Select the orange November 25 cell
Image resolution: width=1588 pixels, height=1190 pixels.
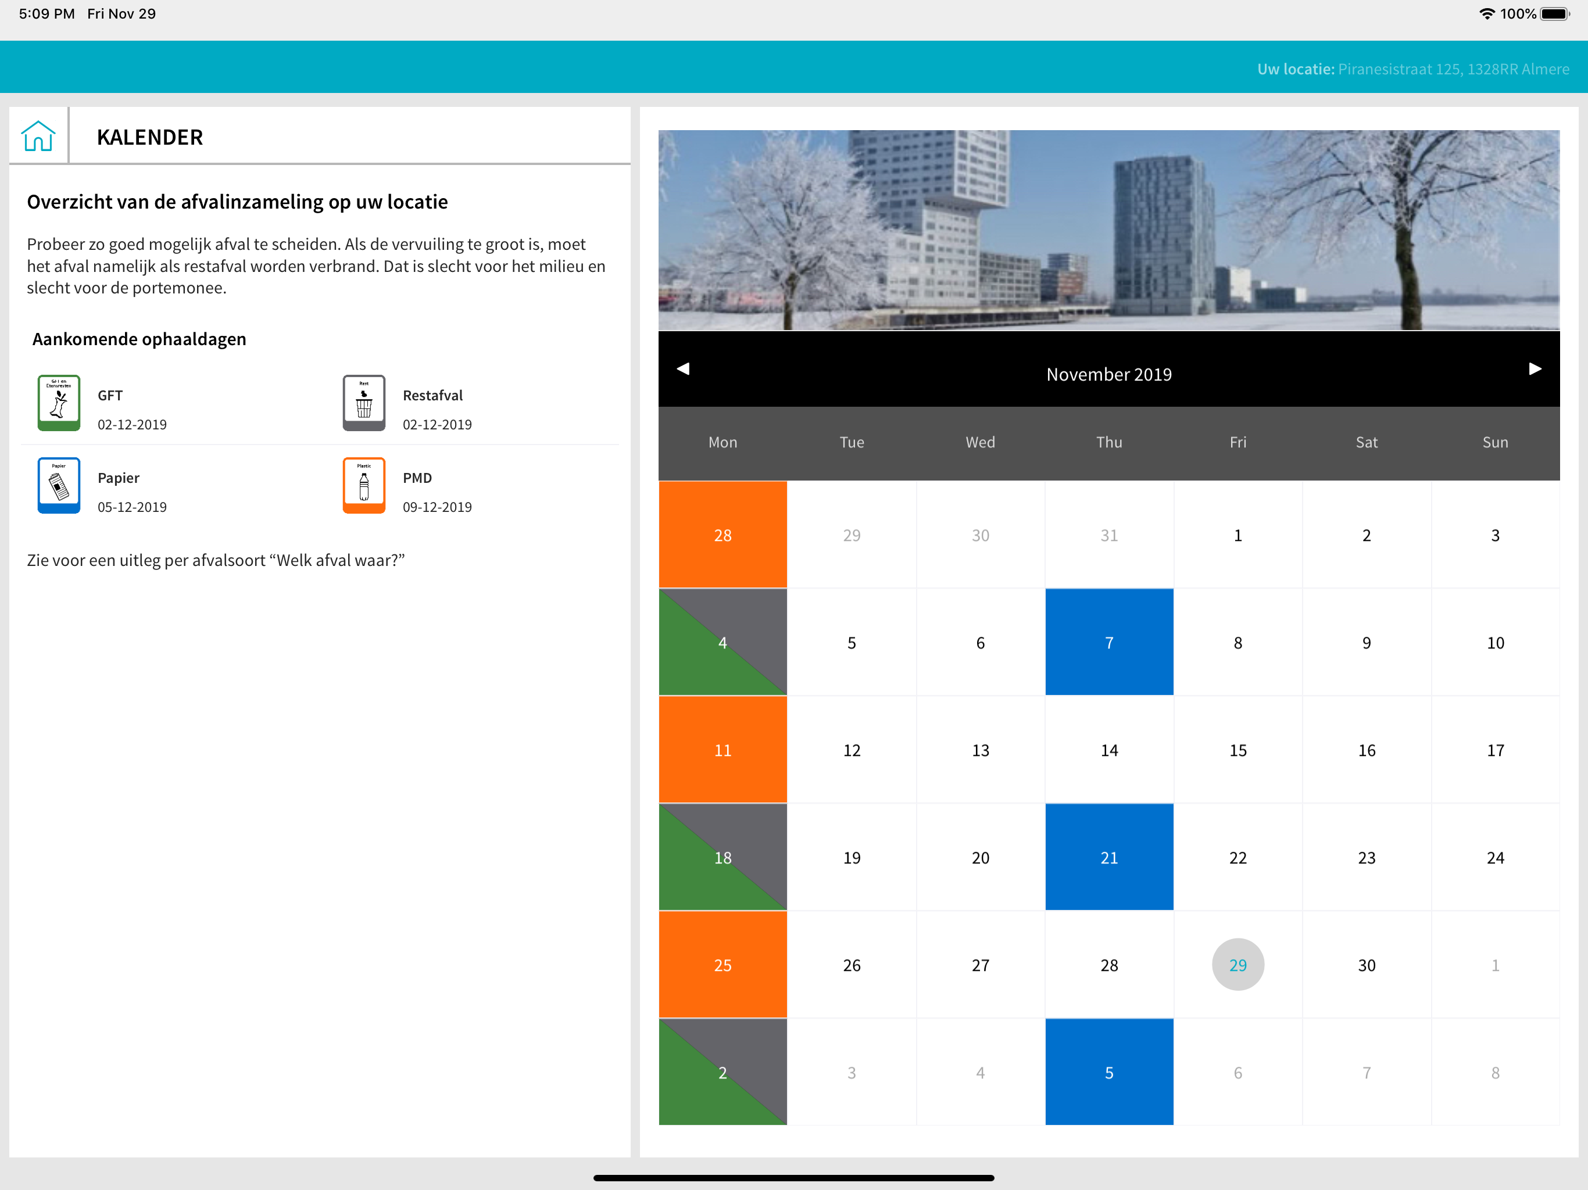722,965
